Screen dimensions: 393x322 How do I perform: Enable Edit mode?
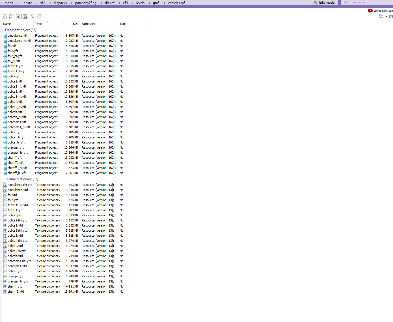pyautogui.click(x=324, y=3)
